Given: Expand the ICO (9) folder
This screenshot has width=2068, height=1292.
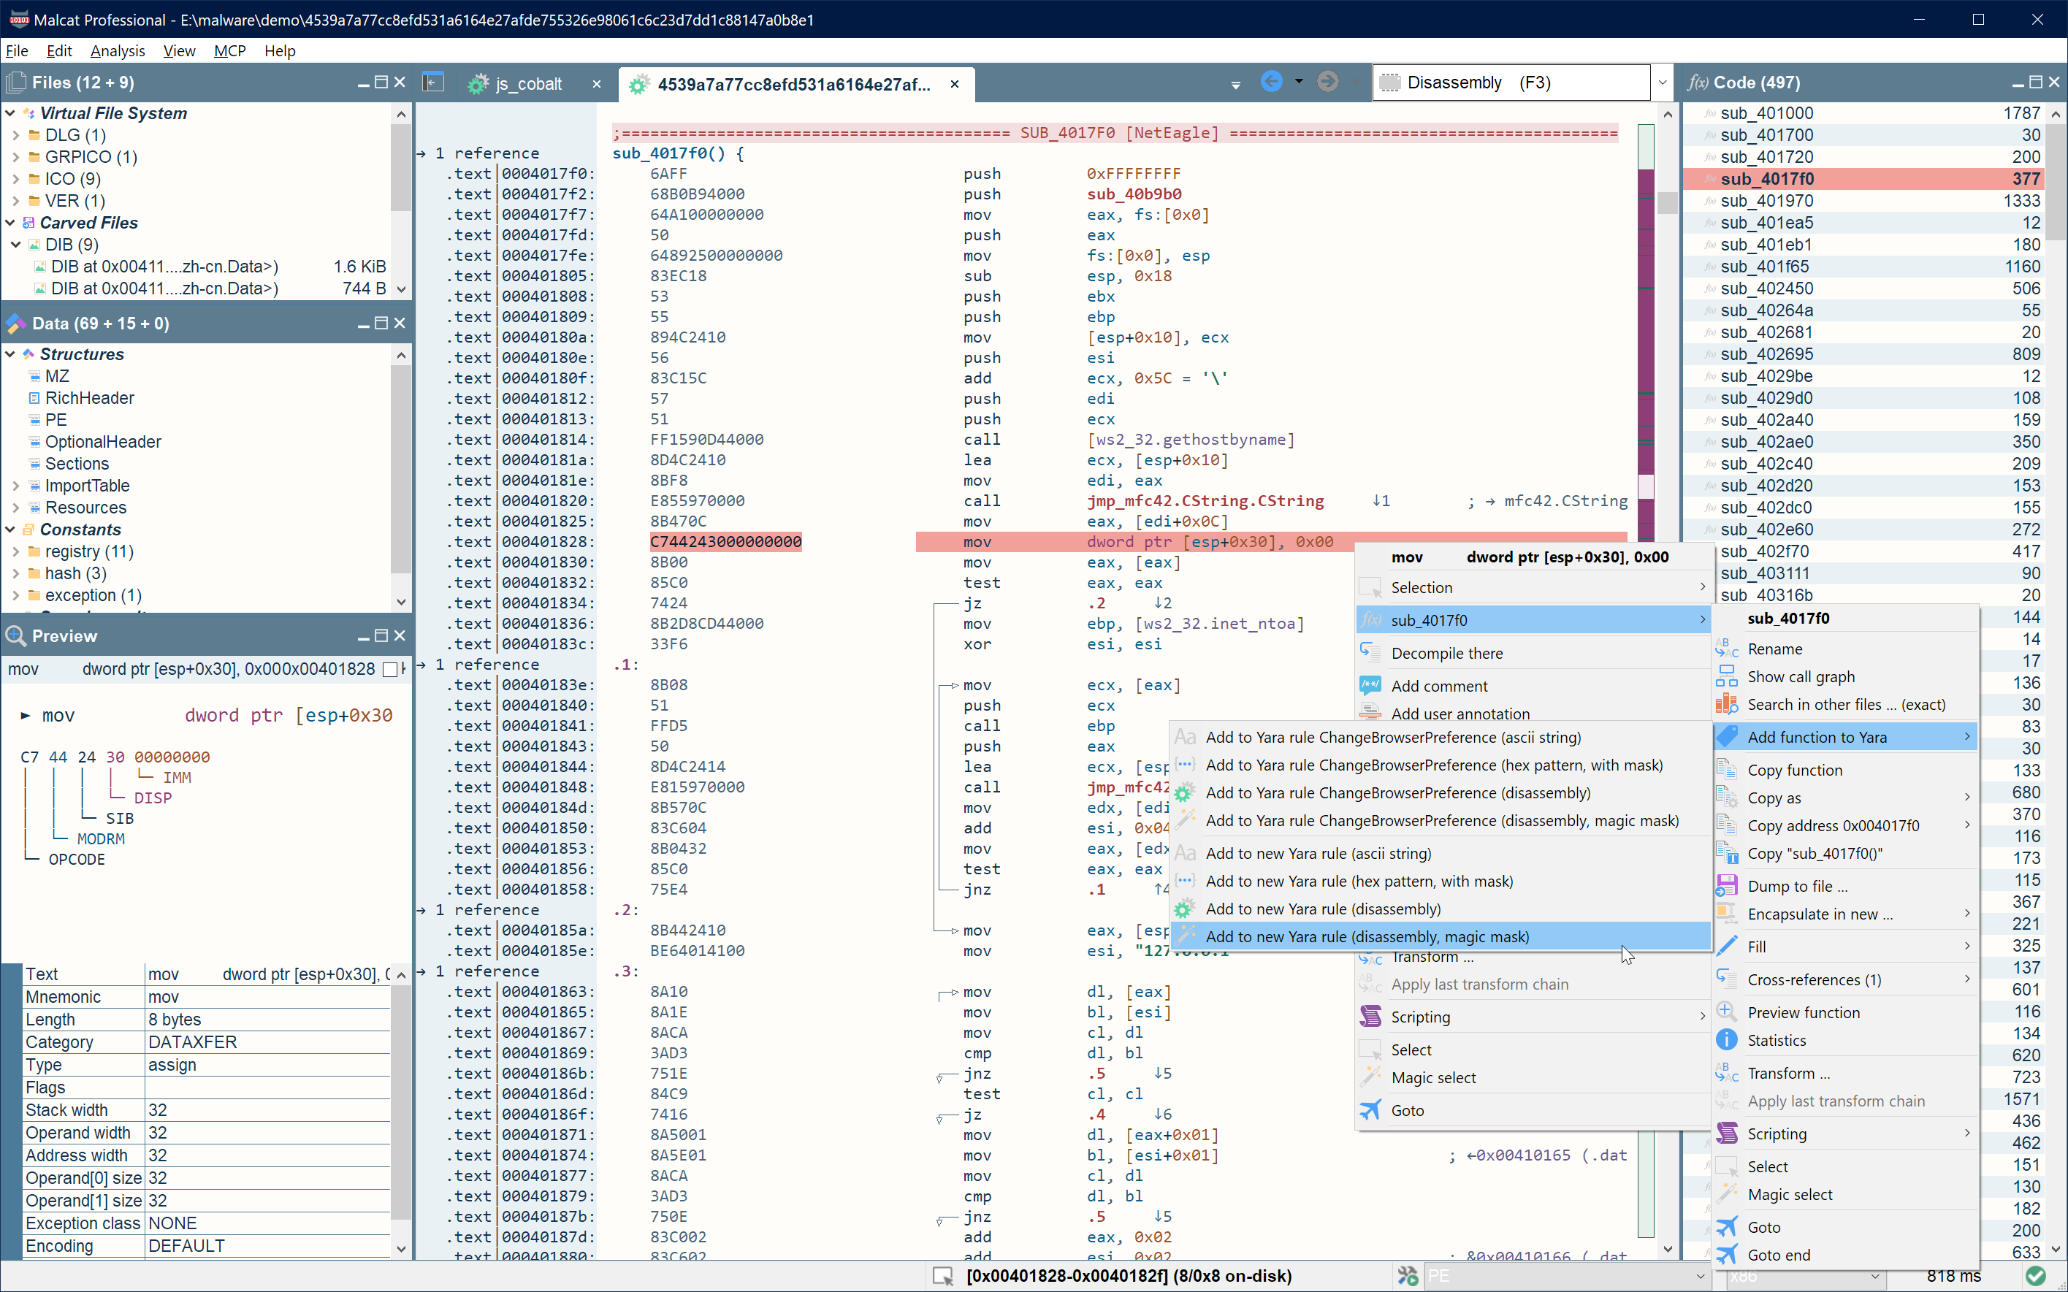Looking at the screenshot, I should (x=15, y=179).
